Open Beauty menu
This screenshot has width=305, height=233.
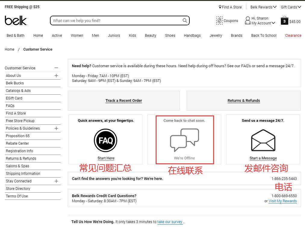[x=151, y=36]
